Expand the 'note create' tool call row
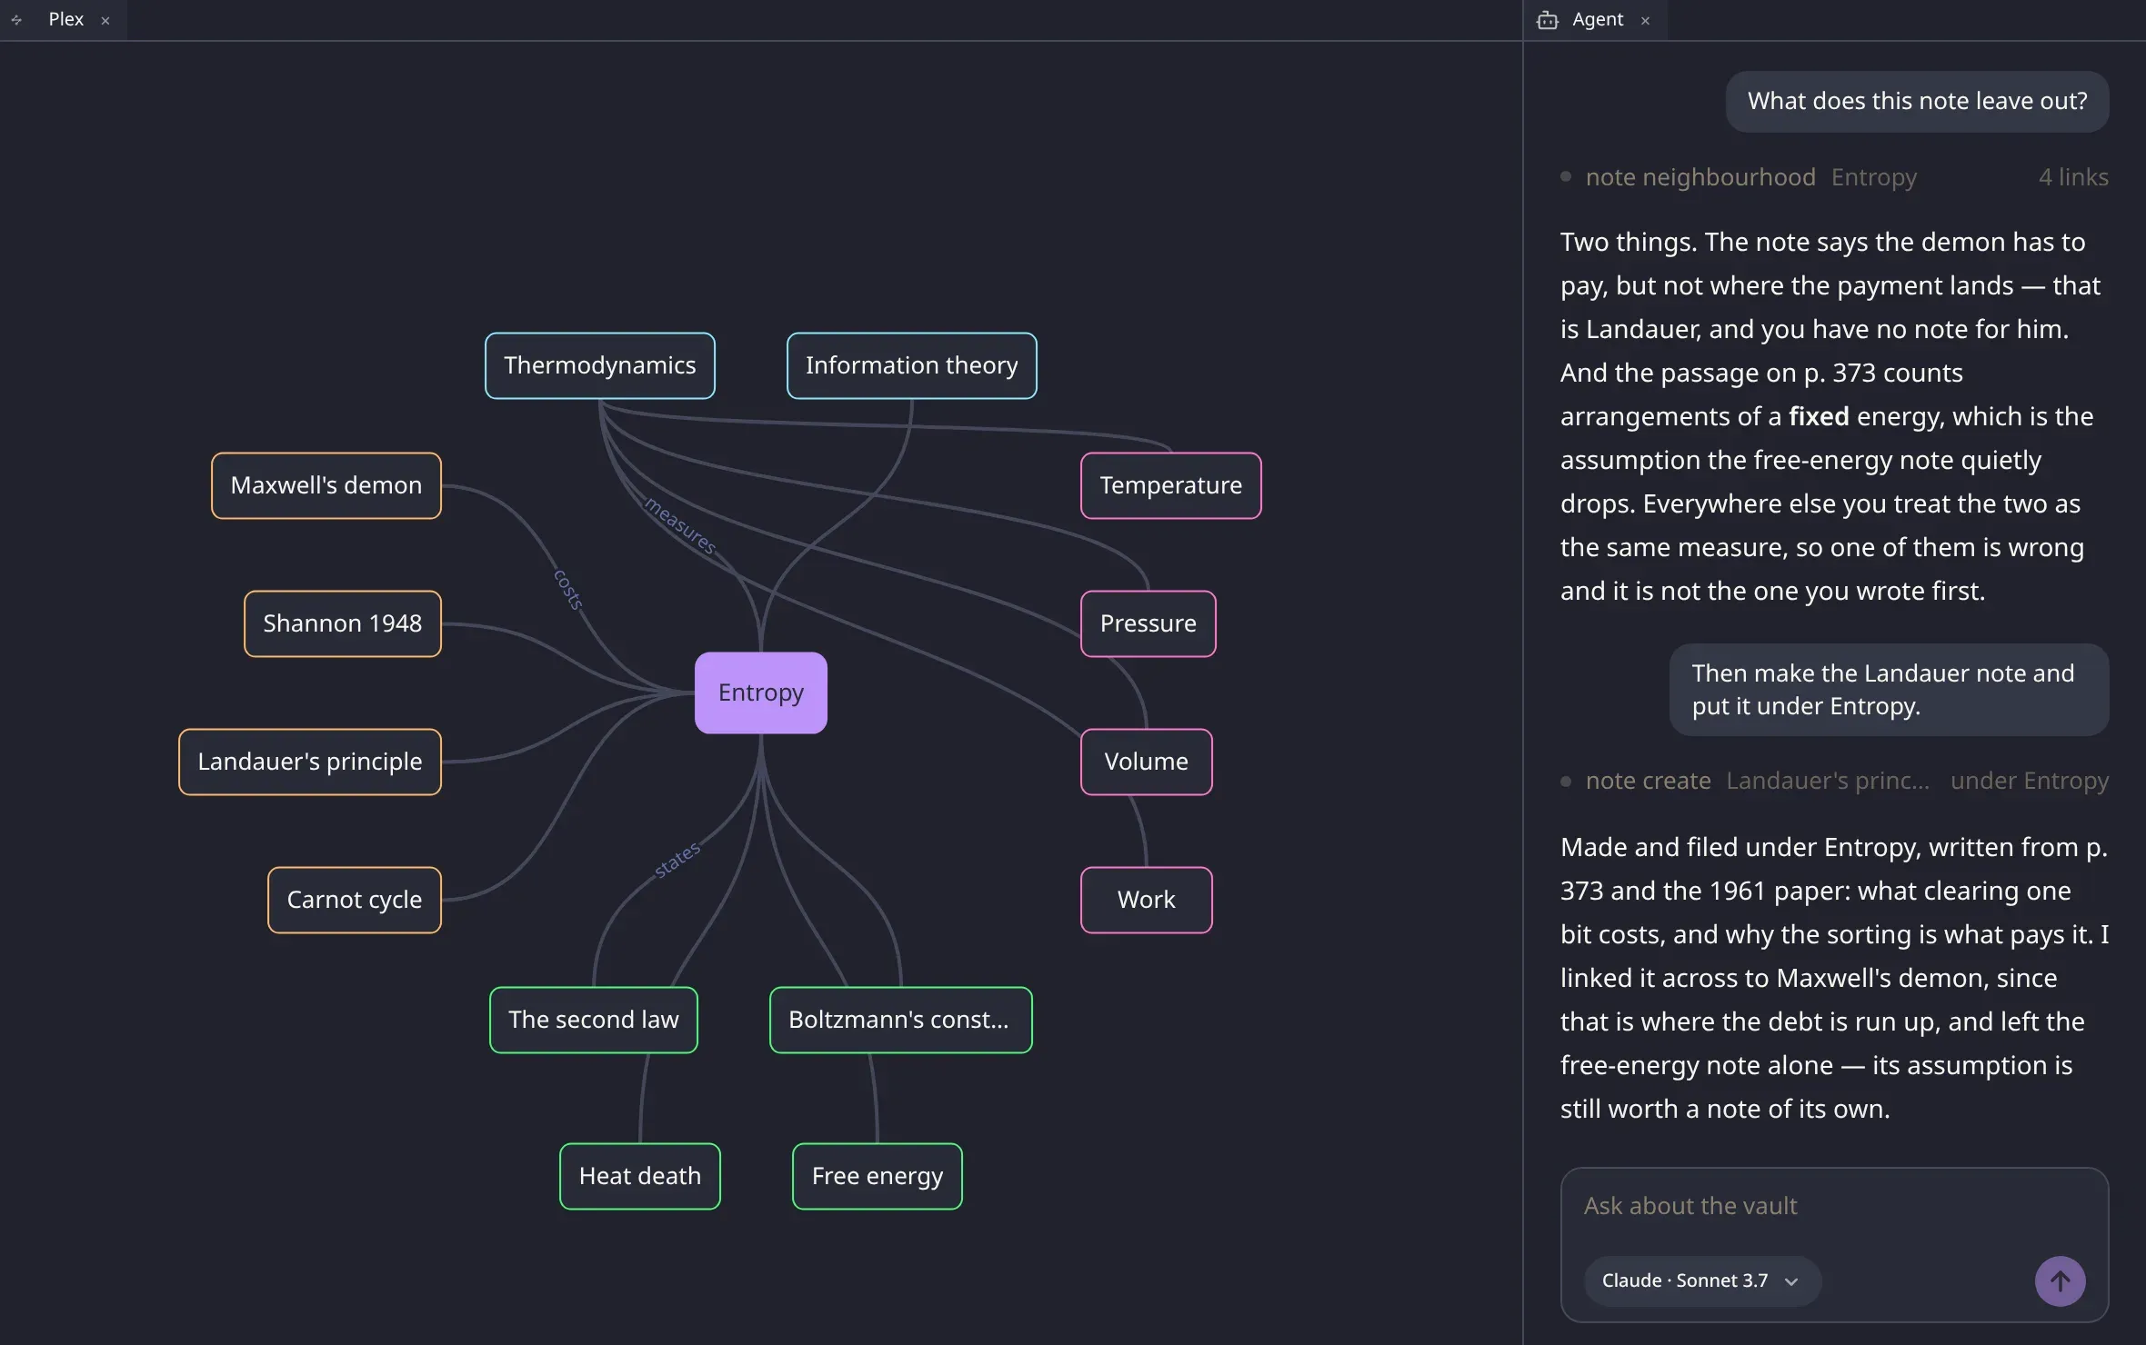This screenshot has width=2146, height=1345. coord(1834,781)
